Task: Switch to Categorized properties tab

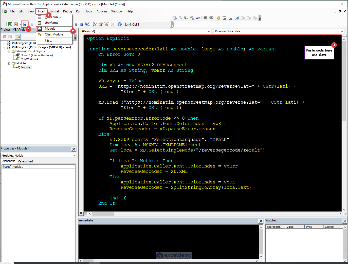Action: 25,161
